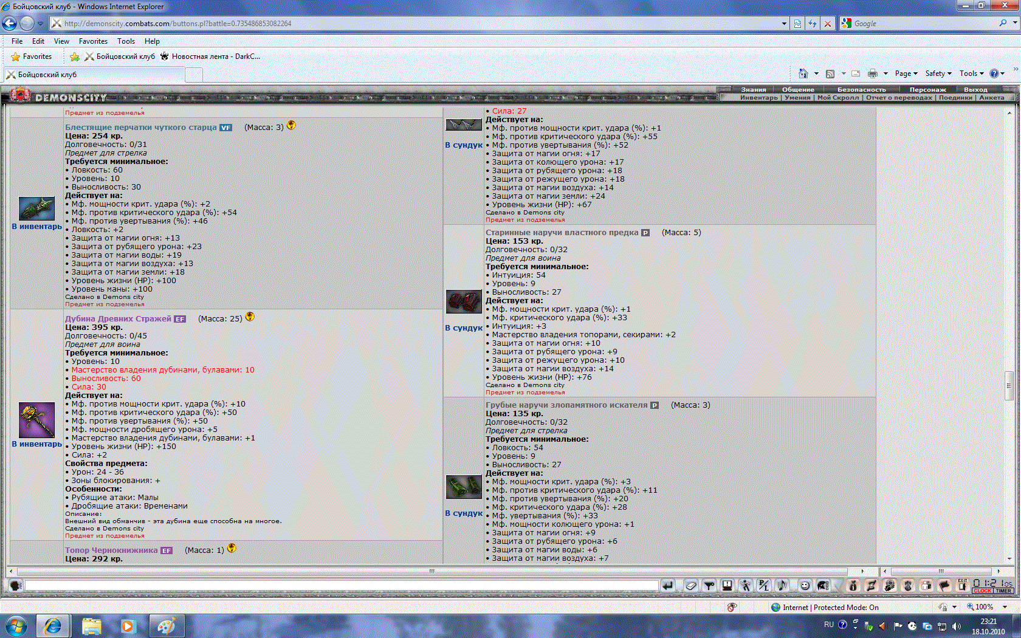Viewport: 1021px width, 638px height.
Task: Click the Home icon in command bar
Action: [803, 74]
